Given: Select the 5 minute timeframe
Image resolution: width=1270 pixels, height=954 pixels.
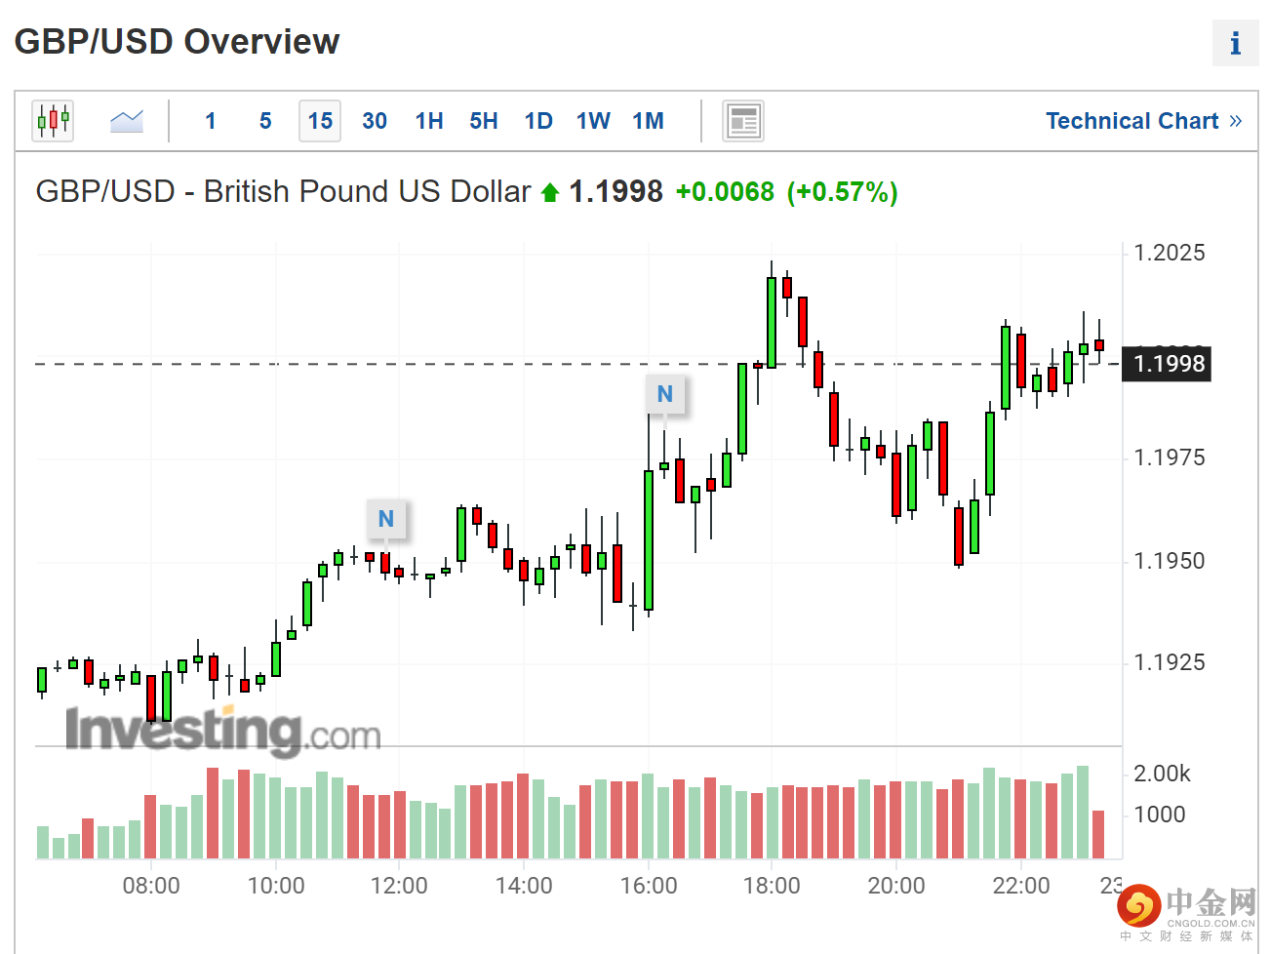Looking at the screenshot, I should pyautogui.click(x=265, y=121).
